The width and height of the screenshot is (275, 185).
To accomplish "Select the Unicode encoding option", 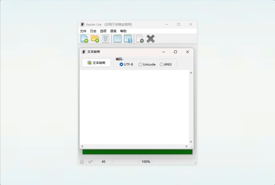I will point(140,64).
